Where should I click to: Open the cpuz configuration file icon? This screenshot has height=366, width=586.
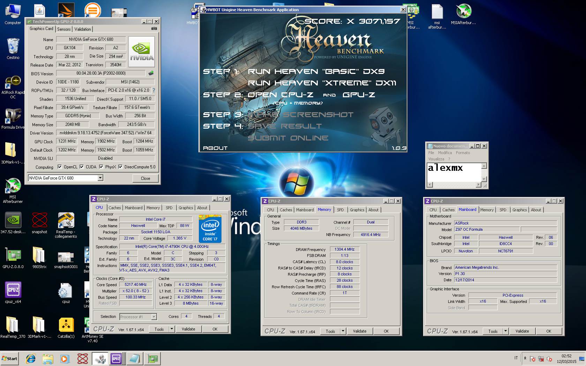click(66, 293)
